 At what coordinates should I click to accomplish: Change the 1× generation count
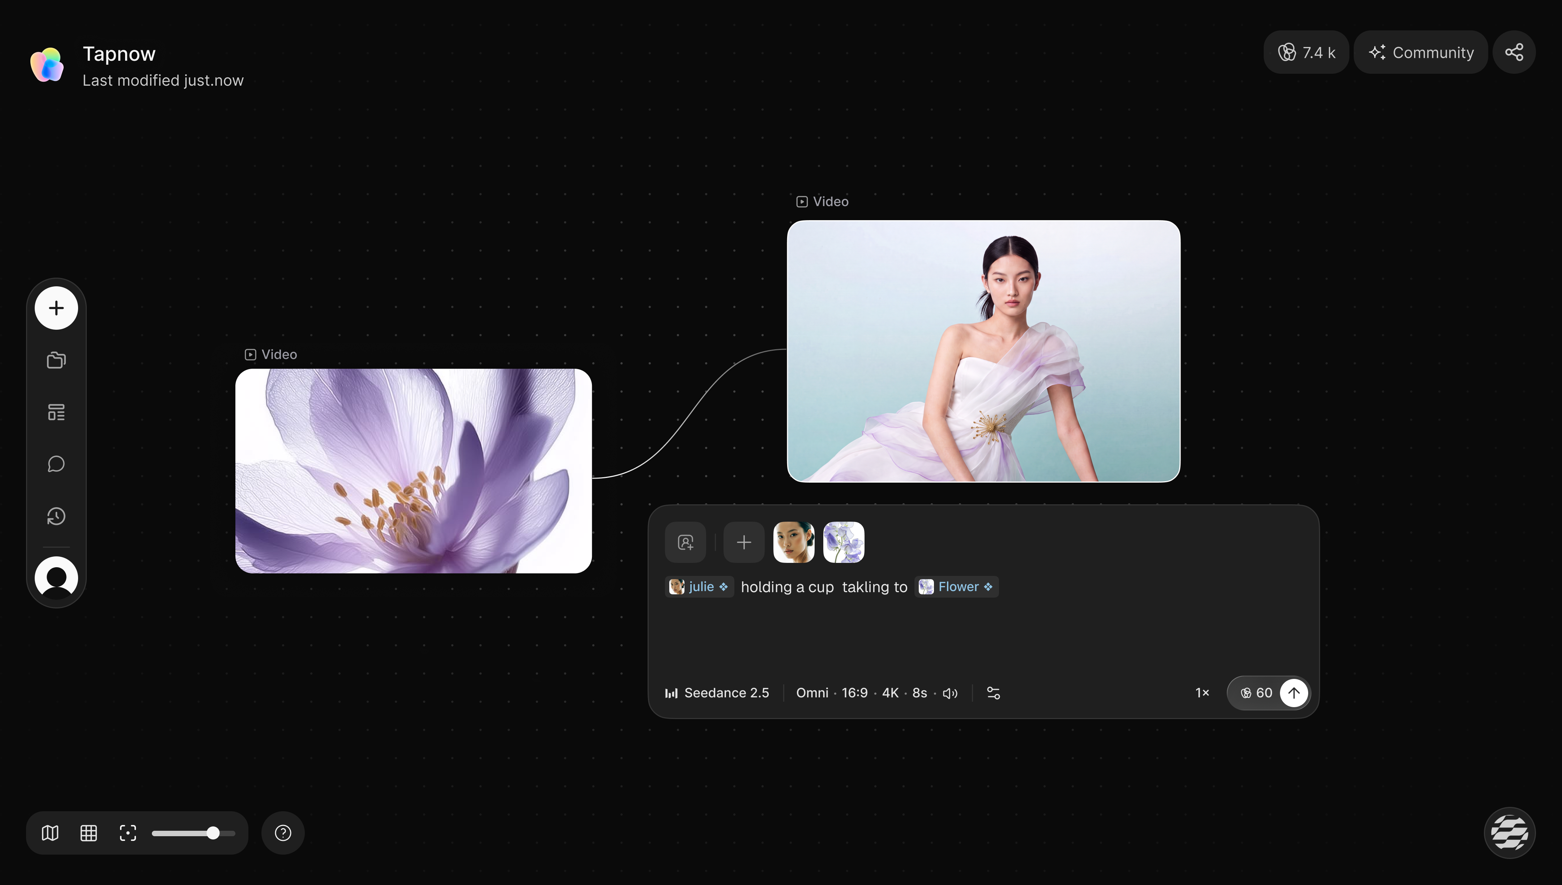[x=1202, y=693]
